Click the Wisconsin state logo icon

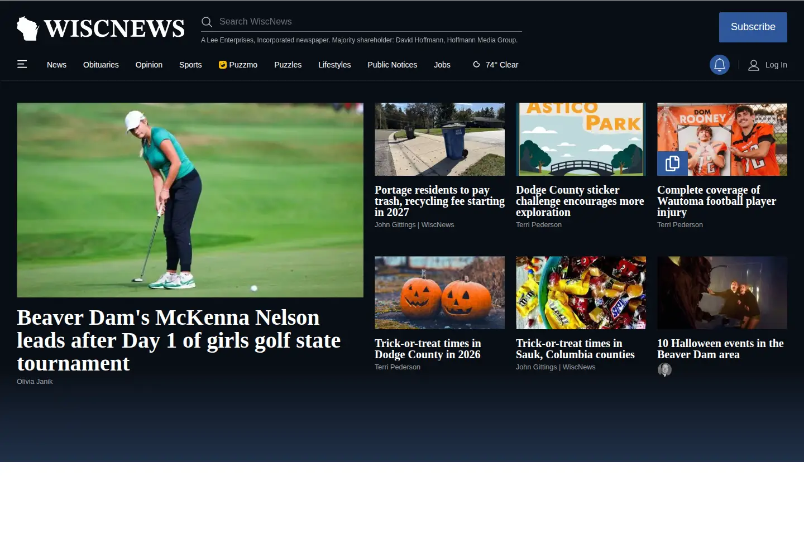[x=27, y=28]
